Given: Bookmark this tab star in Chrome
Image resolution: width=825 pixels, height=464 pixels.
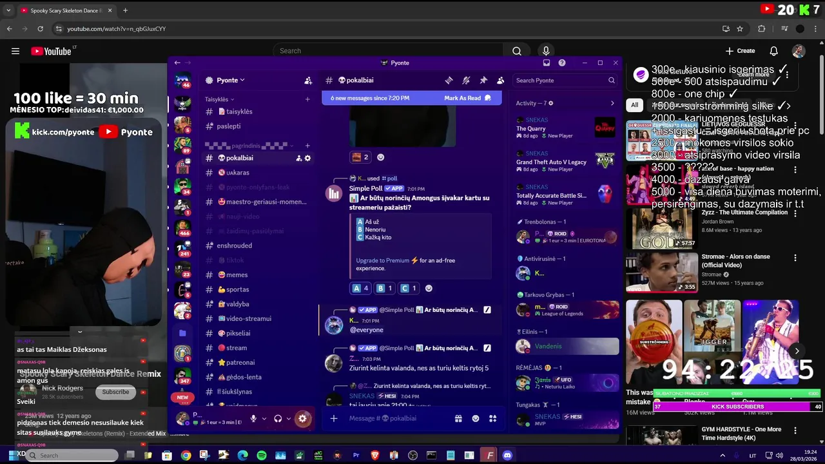Looking at the screenshot, I should coord(740,28).
